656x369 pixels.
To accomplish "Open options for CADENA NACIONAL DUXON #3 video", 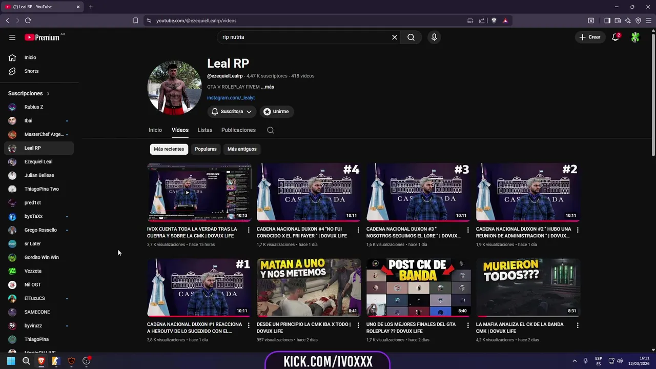I will click(x=468, y=230).
